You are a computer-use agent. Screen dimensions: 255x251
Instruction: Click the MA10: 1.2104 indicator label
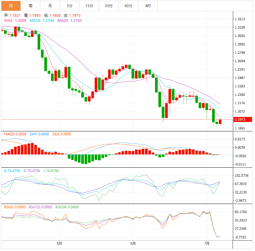[42, 20]
